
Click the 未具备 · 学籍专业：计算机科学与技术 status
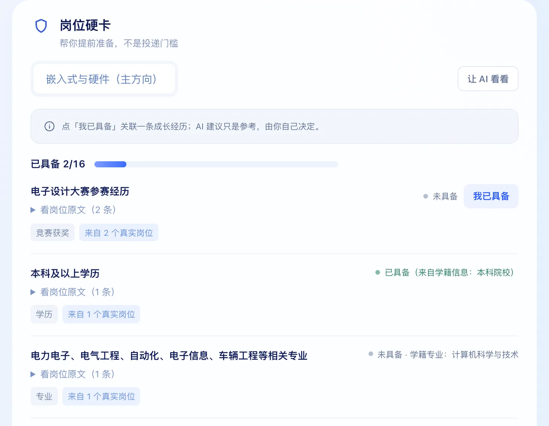tap(444, 354)
